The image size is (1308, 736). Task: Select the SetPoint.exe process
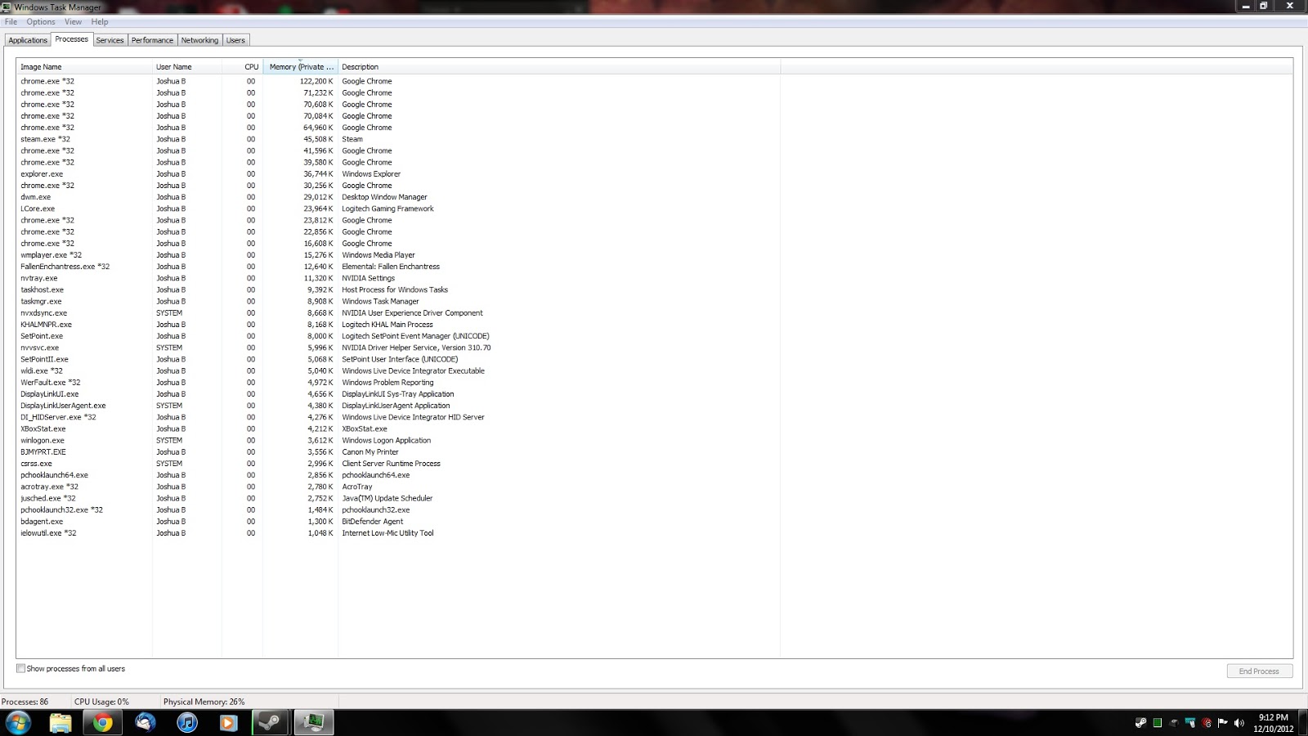click(41, 336)
